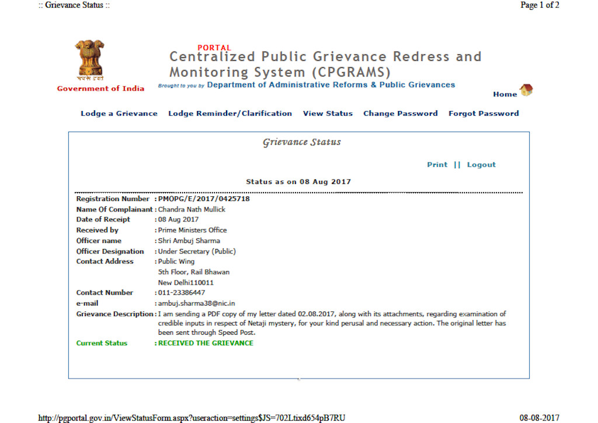
Task: Click Department of Administrative Reforms link
Action: (x=331, y=85)
